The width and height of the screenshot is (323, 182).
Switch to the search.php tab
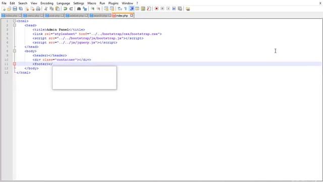100,16
